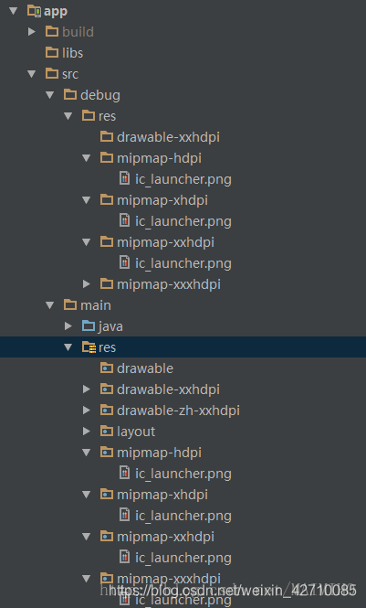
Task: Select ic_launcher.png icon in debug mipmap-xxhdpi
Action: pyautogui.click(x=124, y=263)
